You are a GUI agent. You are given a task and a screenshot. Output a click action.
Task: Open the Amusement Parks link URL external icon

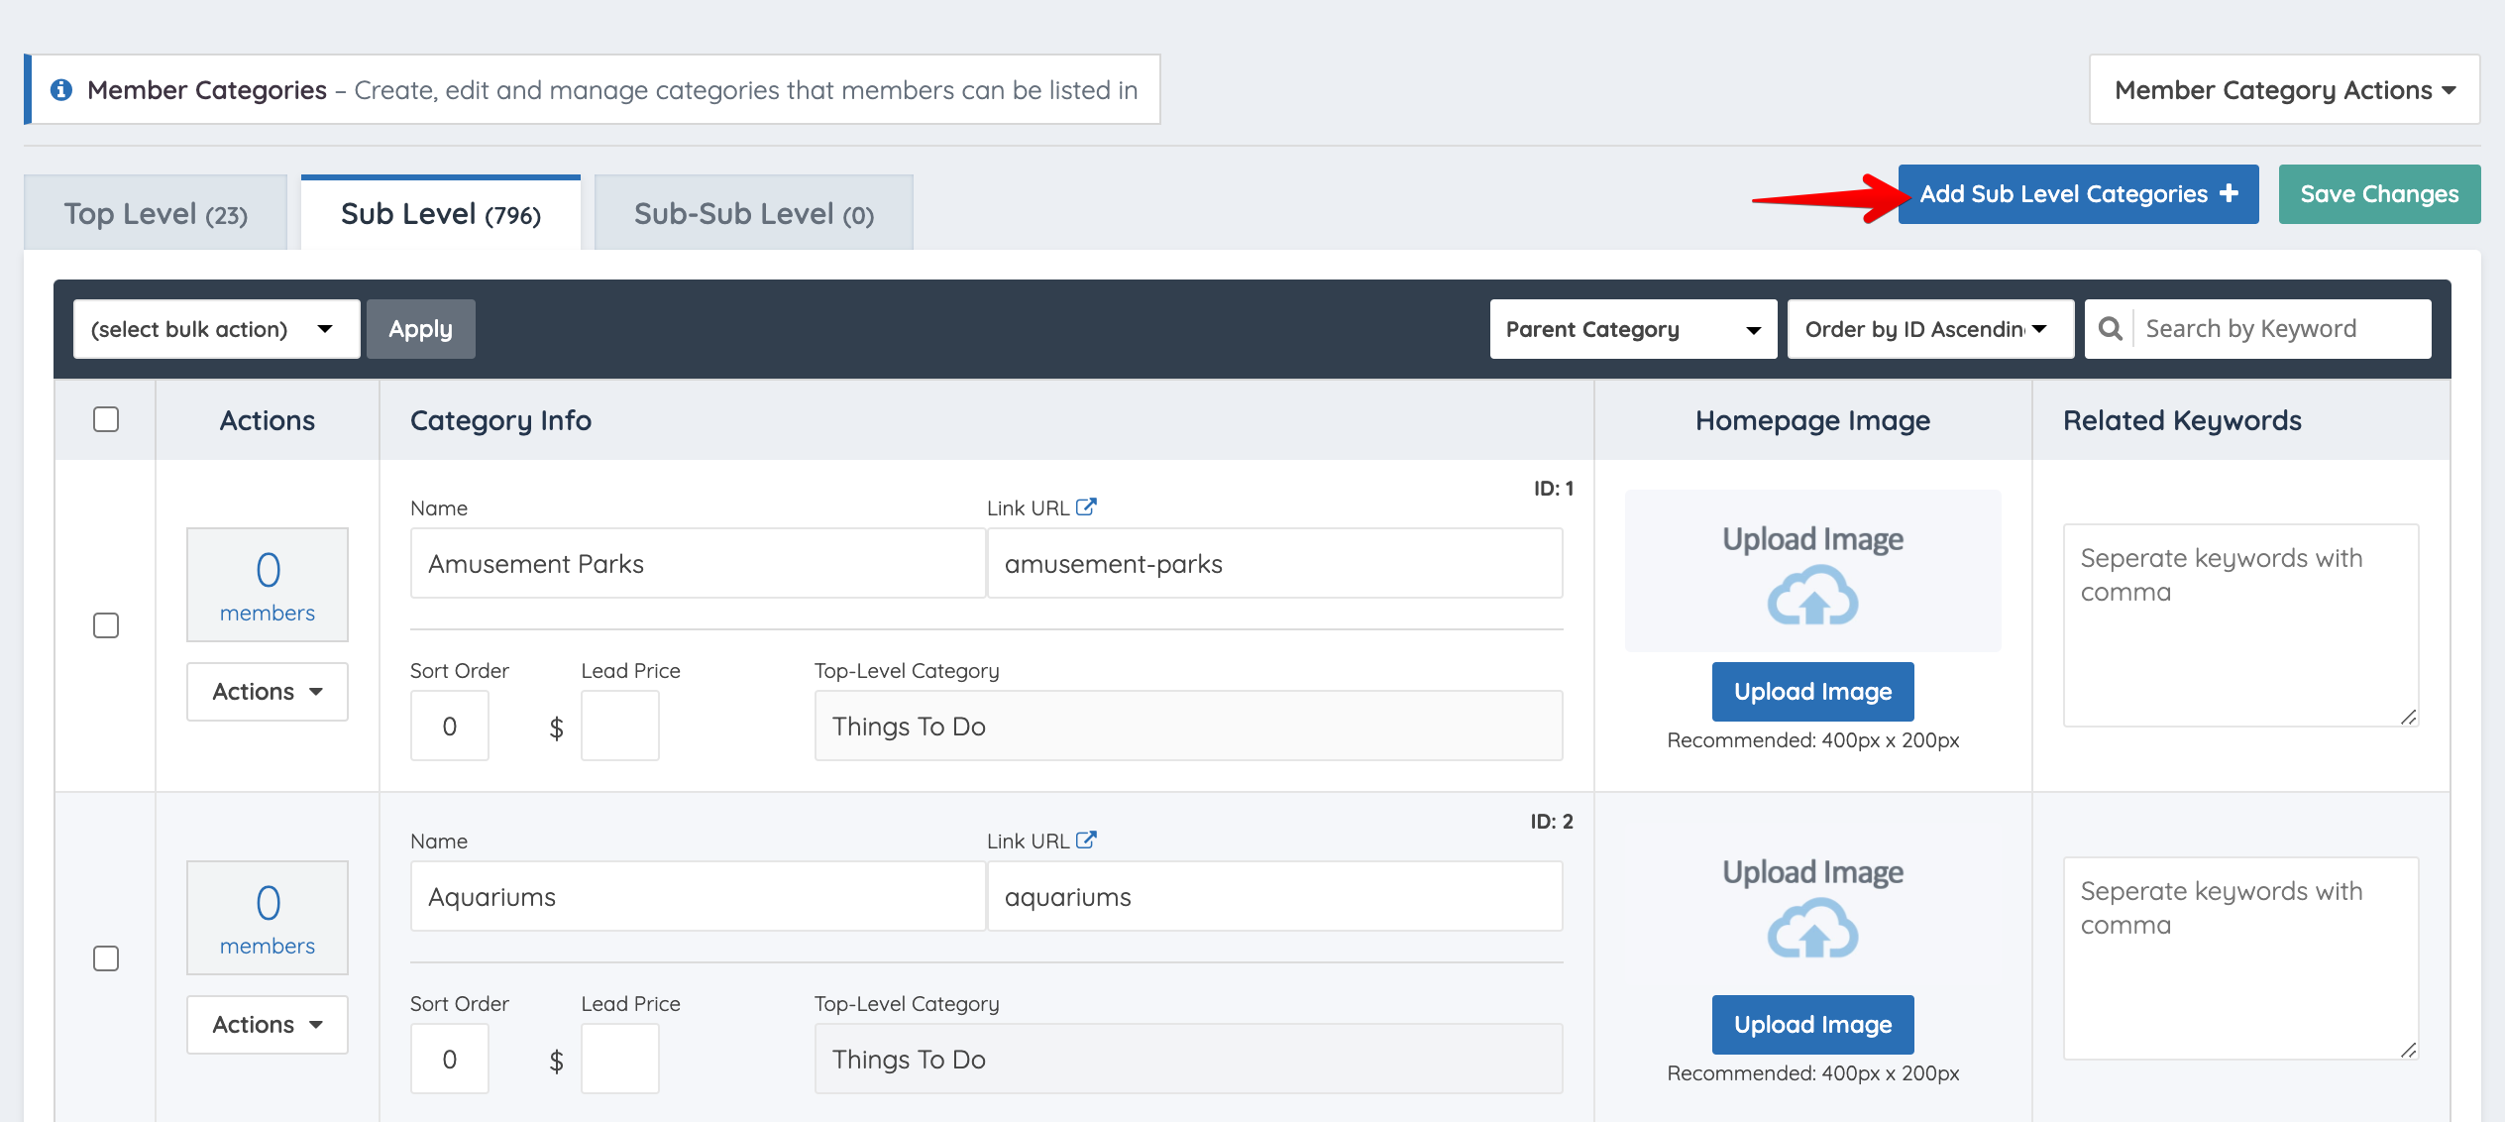coord(1086,507)
